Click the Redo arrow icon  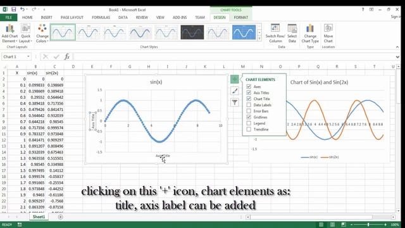coord(34,9)
